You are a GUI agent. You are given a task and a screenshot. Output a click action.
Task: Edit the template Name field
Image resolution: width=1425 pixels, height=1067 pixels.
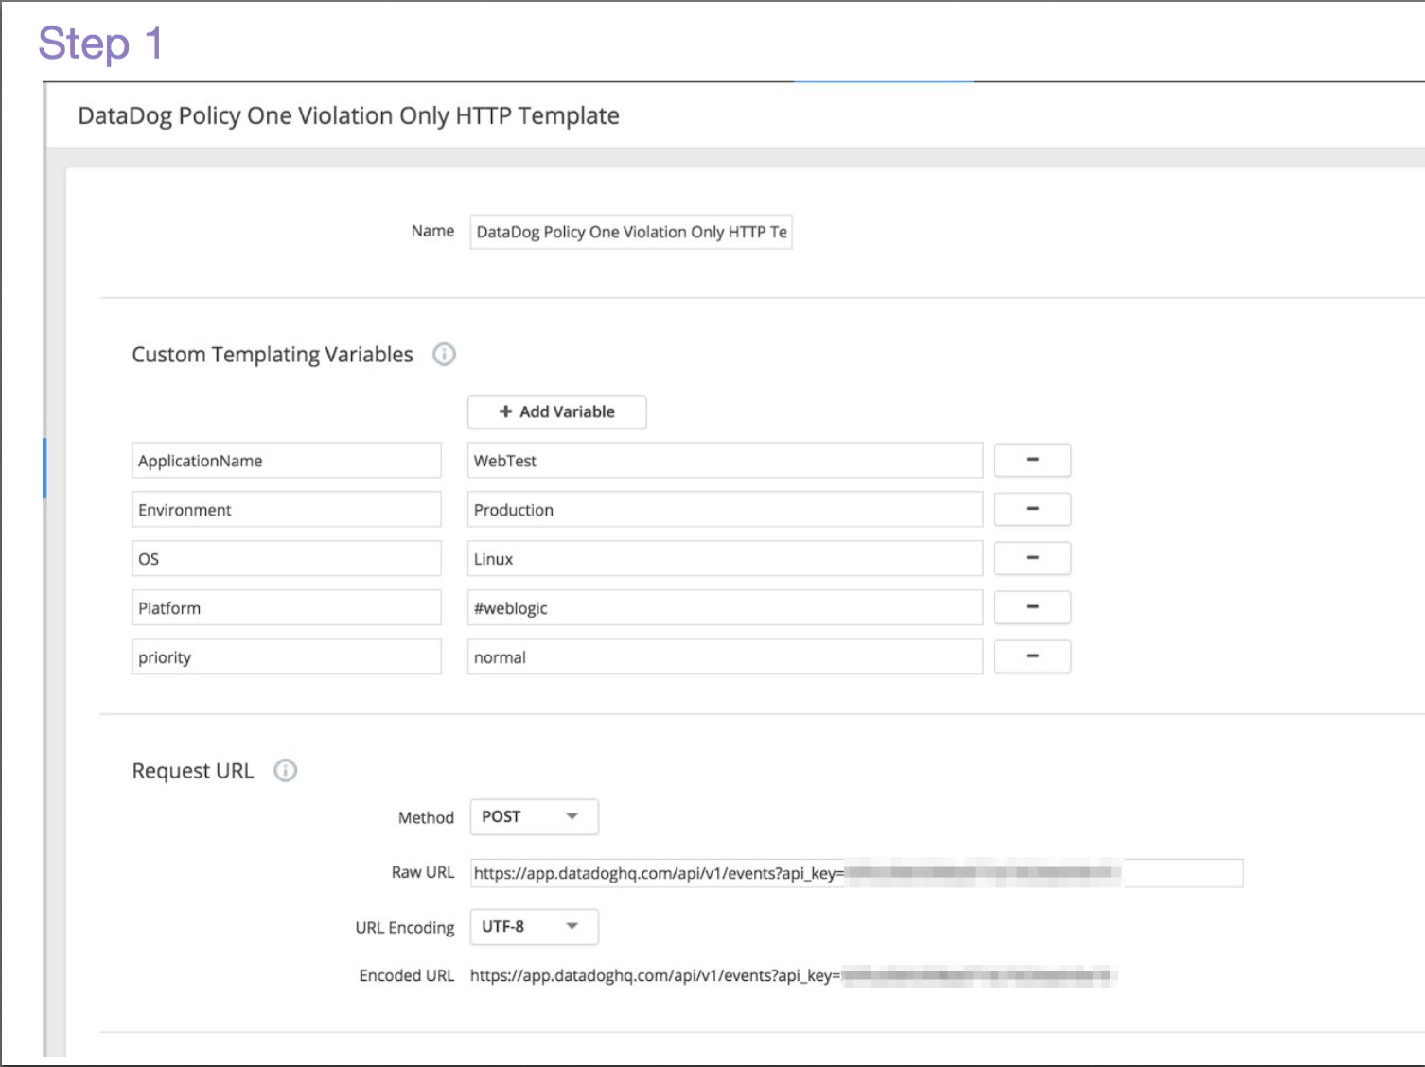tap(630, 233)
